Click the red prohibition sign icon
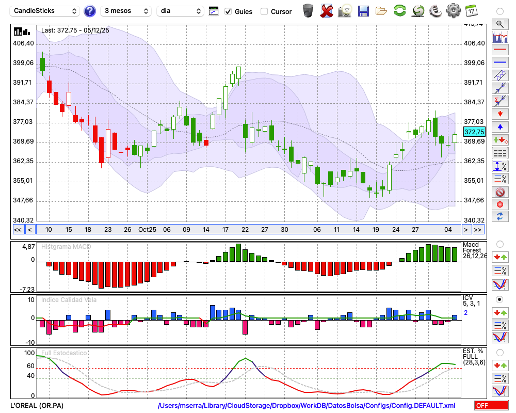The width and height of the screenshot is (516, 413). [x=499, y=192]
